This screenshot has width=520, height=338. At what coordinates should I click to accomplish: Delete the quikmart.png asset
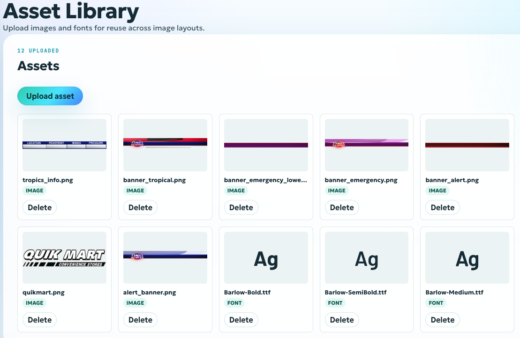[x=39, y=320]
